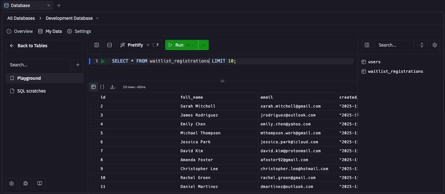Viewport: 445px width, 194px height.
Task: Collapse the right tables panel
Action: 367,45
